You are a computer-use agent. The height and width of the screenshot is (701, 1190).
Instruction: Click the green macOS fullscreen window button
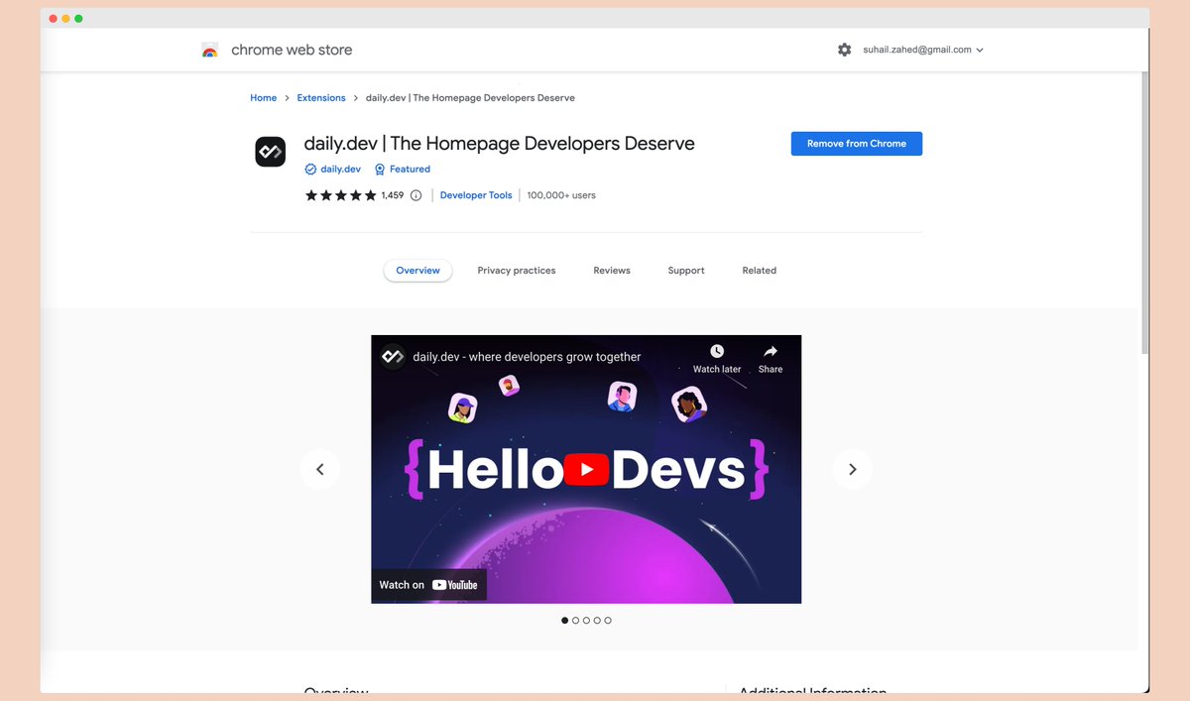79,19
